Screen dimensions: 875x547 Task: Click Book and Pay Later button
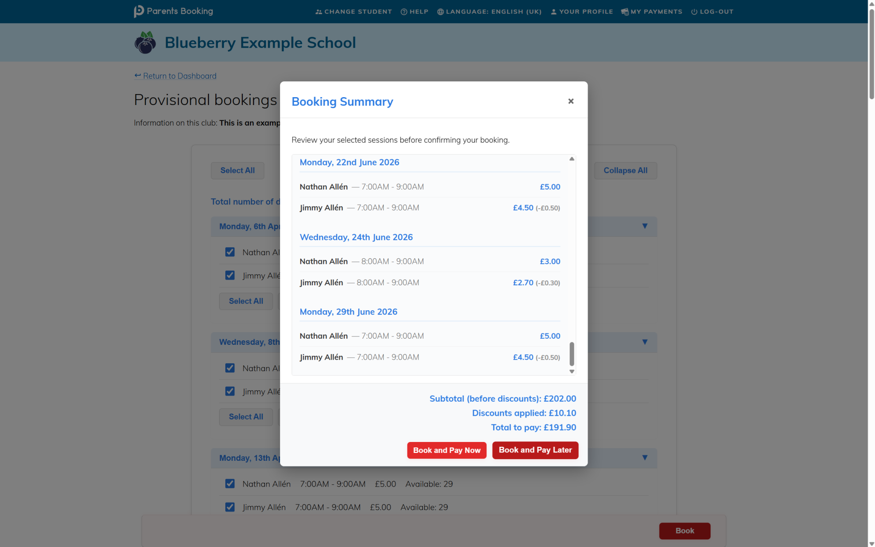535,450
